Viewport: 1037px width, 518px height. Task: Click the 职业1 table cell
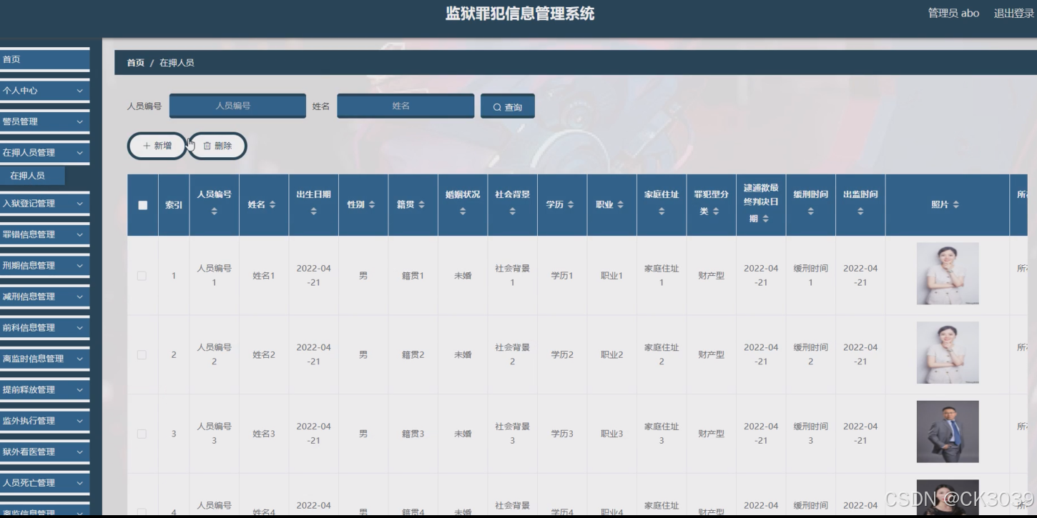click(612, 276)
